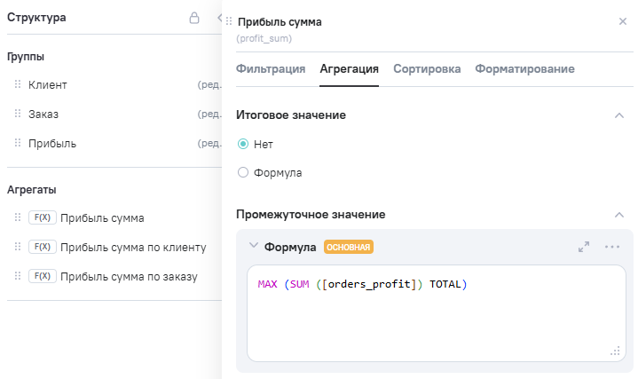The width and height of the screenshot is (638, 379).
Task: Select the Прибыль group item
Action: 52,144
